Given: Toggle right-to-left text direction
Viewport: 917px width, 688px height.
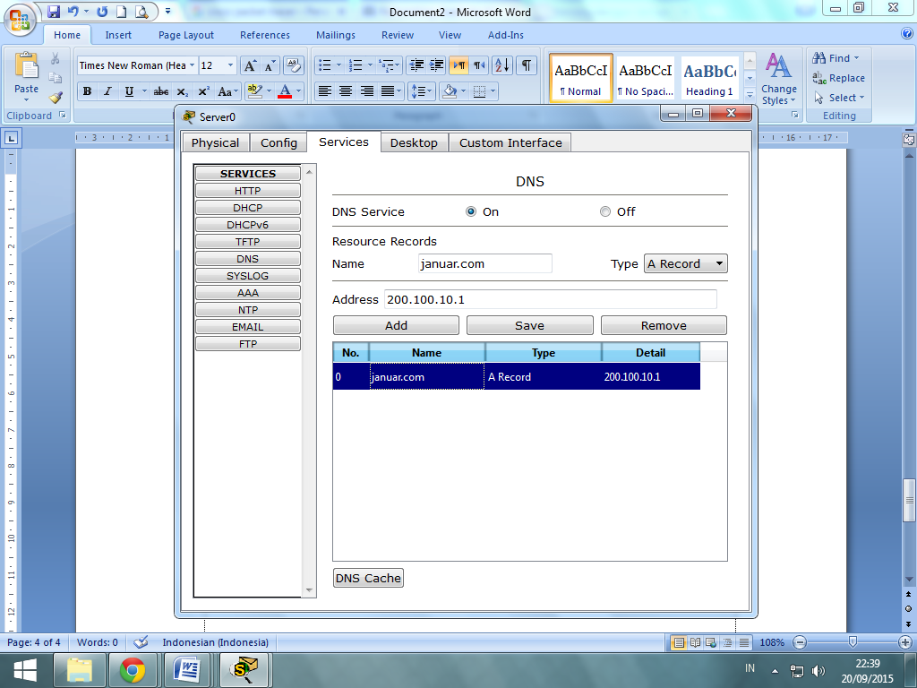Looking at the screenshot, I should [479, 65].
